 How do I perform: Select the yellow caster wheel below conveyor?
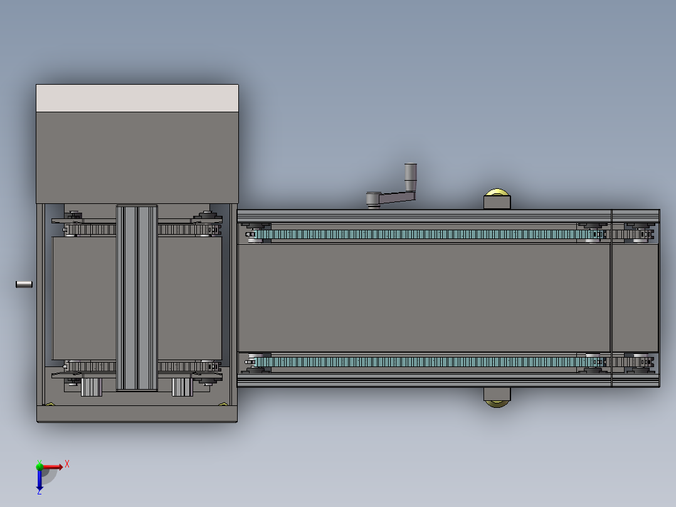click(x=497, y=404)
